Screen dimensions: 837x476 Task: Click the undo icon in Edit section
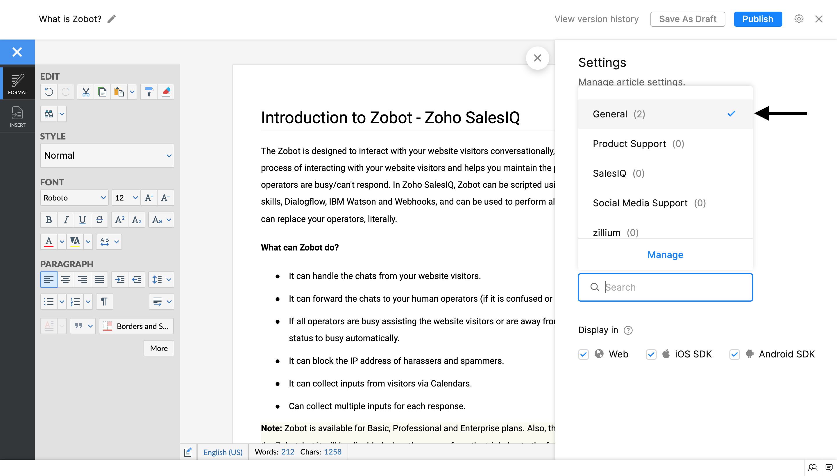point(49,92)
